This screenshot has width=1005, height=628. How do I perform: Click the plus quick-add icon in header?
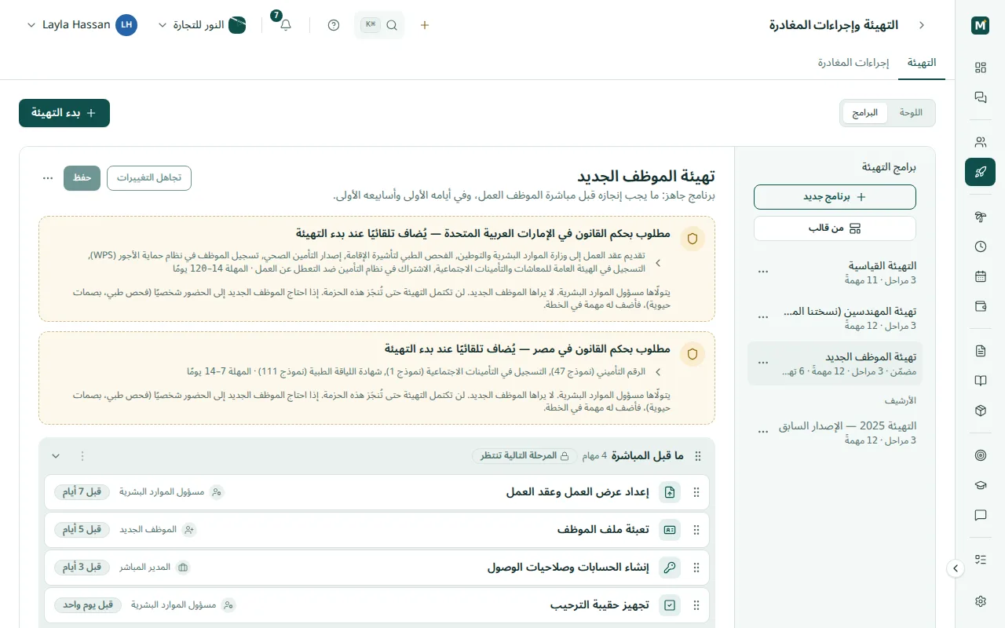pyautogui.click(x=425, y=25)
